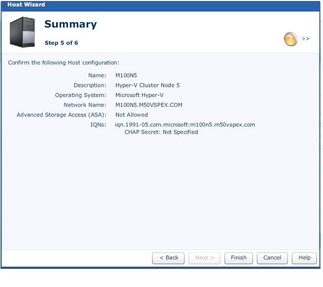The width and height of the screenshot is (323, 287).
Task: Expand the help panel with double chevron
Action: 305,39
